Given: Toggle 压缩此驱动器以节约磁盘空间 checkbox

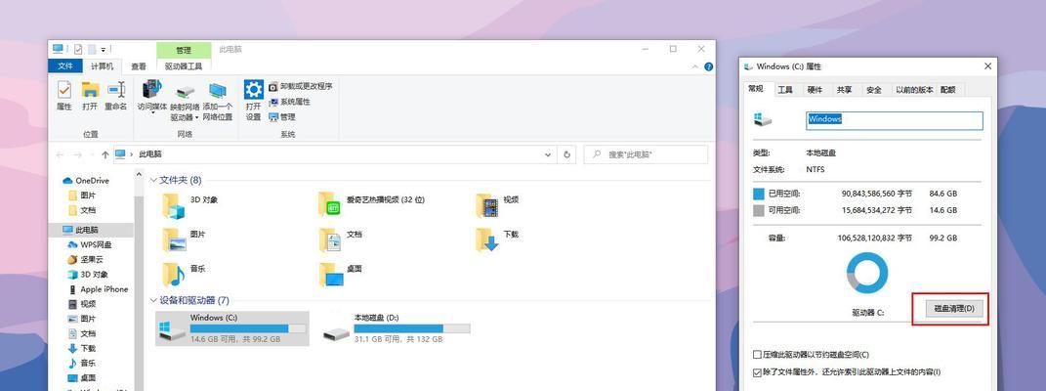Looking at the screenshot, I should point(757,354).
